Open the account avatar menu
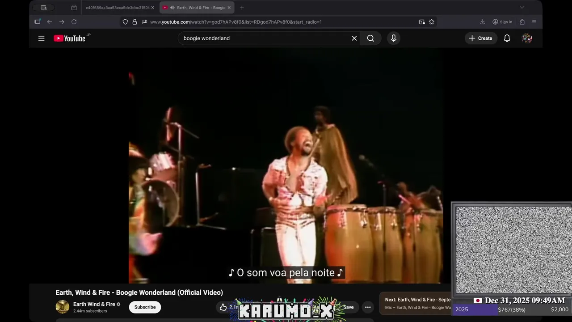This screenshot has width=572, height=322. tap(527, 38)
